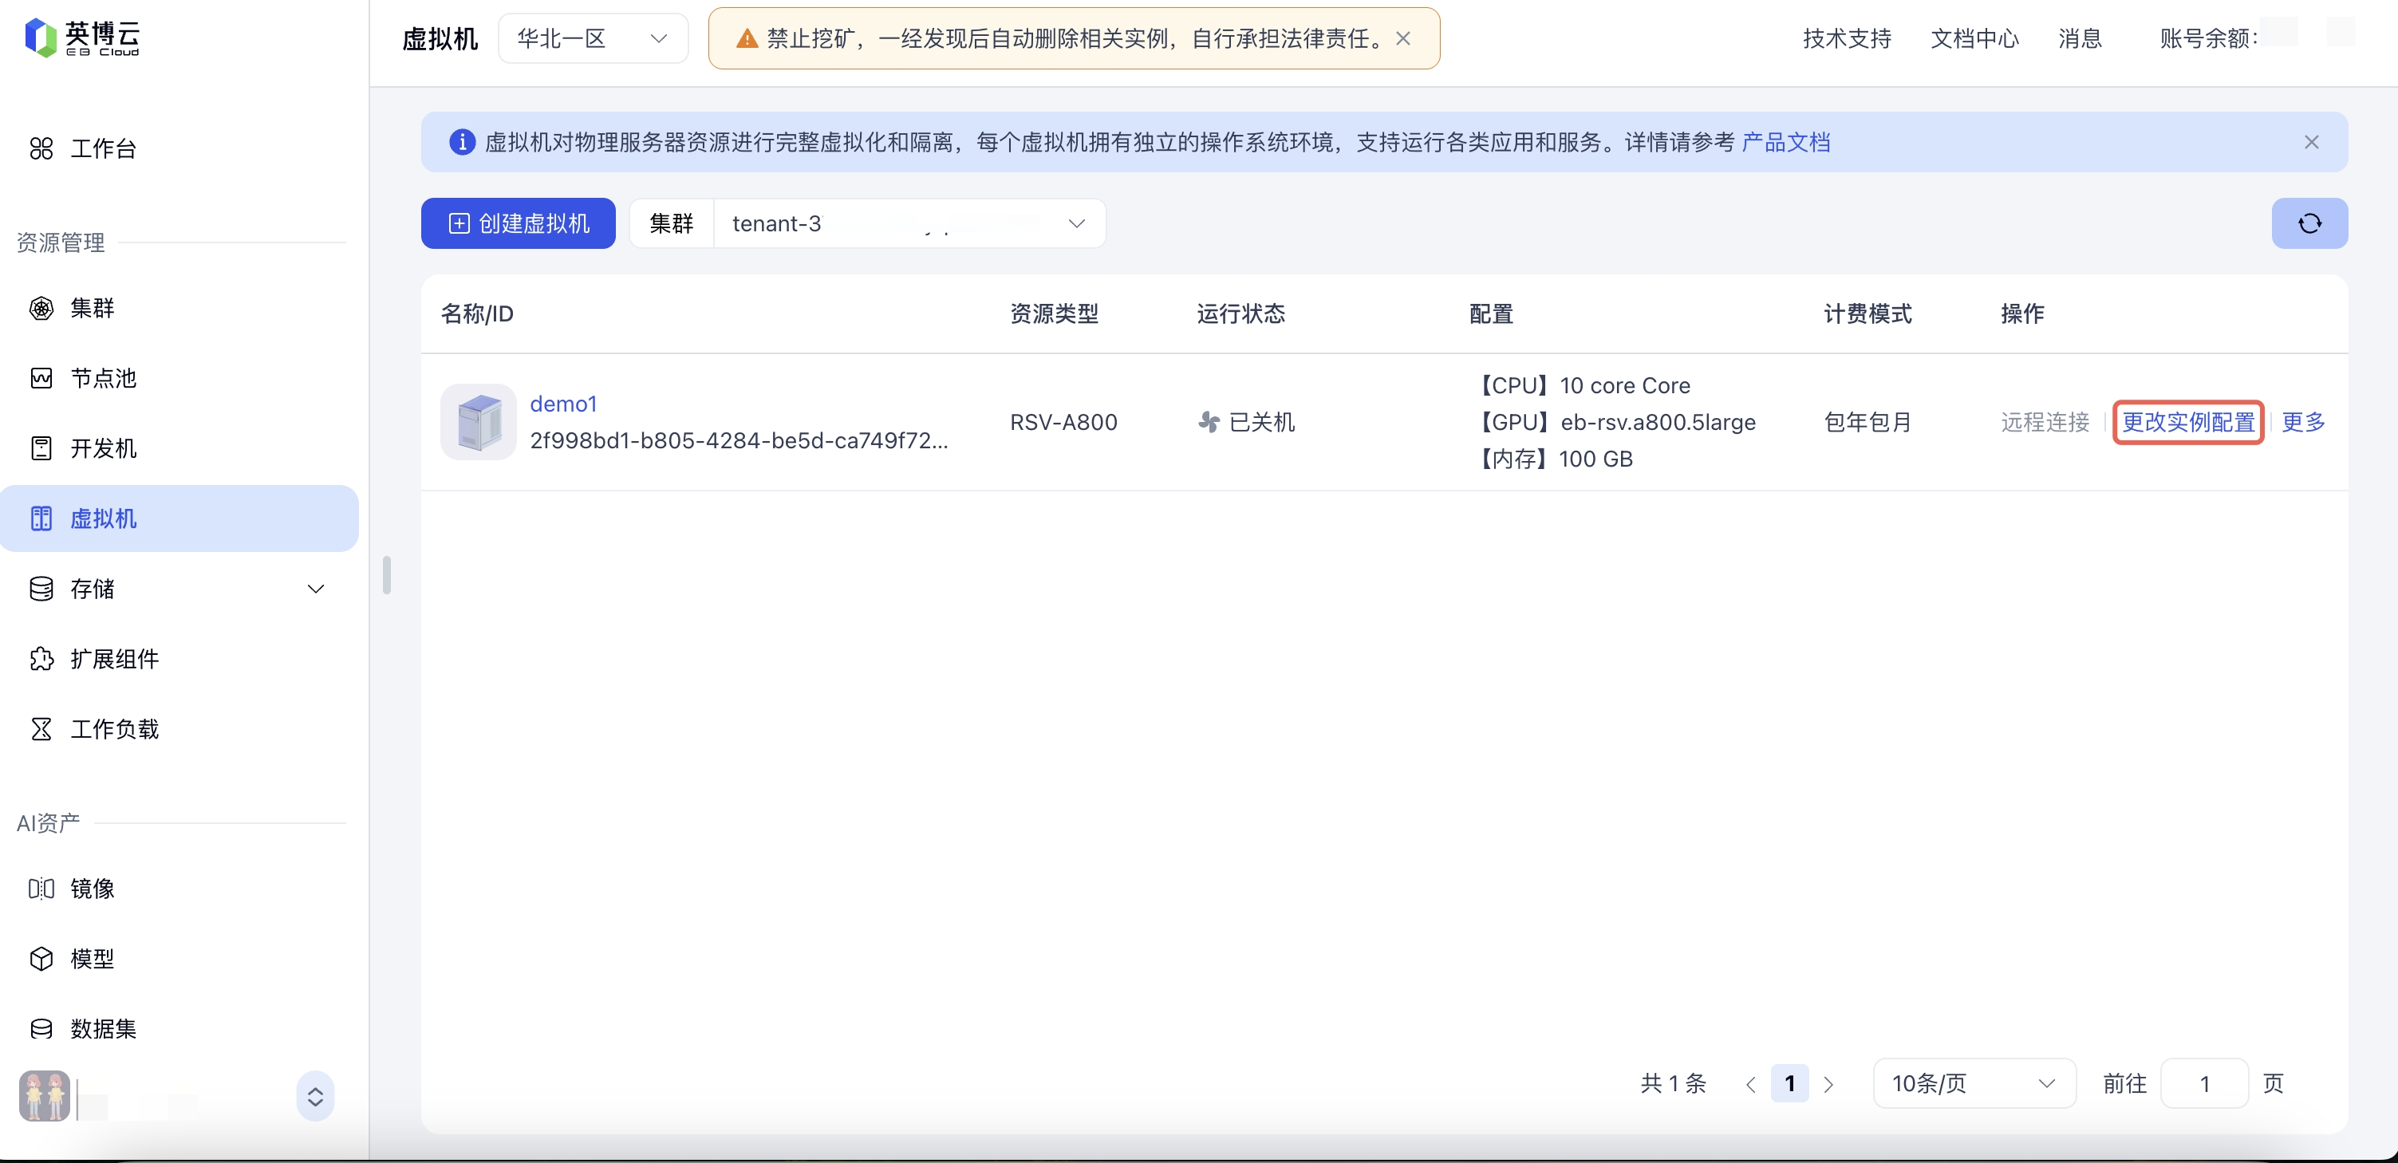The height and width of the screenshot is (1163, 2398).
Task: Click the 前往 page number input
Action: (x=2203, y=1083)
